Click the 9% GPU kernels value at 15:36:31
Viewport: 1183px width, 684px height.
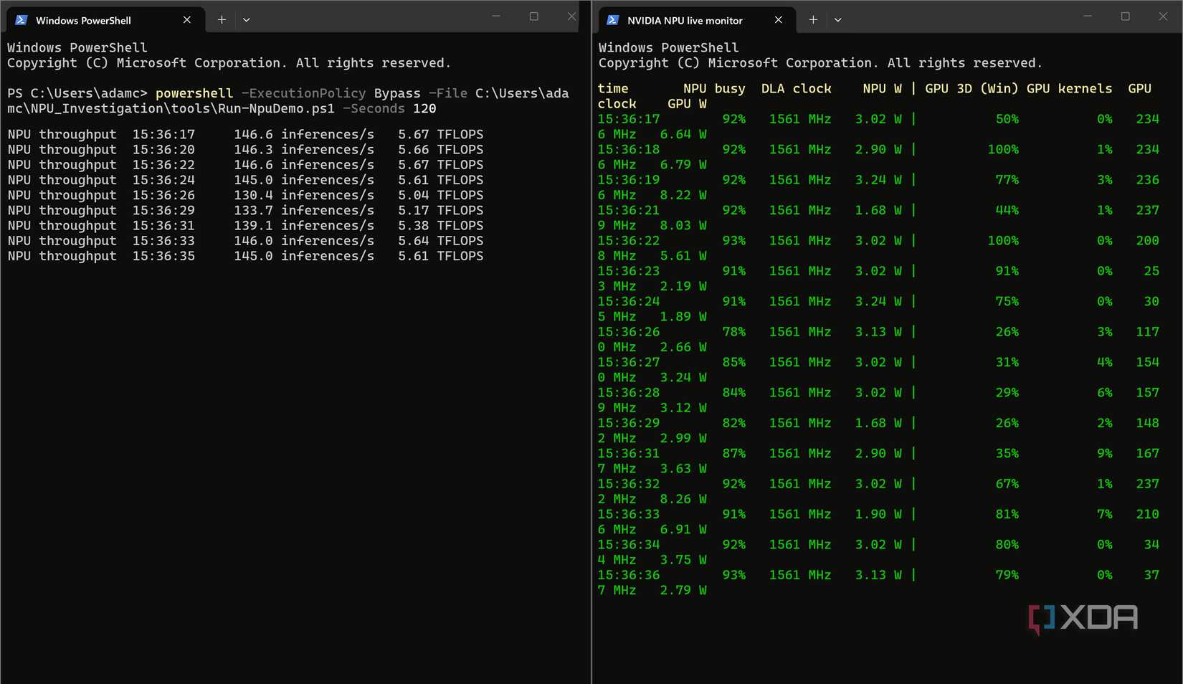pyautogui.click(x=1105, y=453)
